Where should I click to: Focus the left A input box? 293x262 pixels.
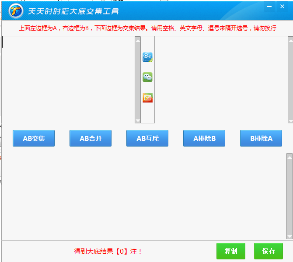tap(68, 80)
